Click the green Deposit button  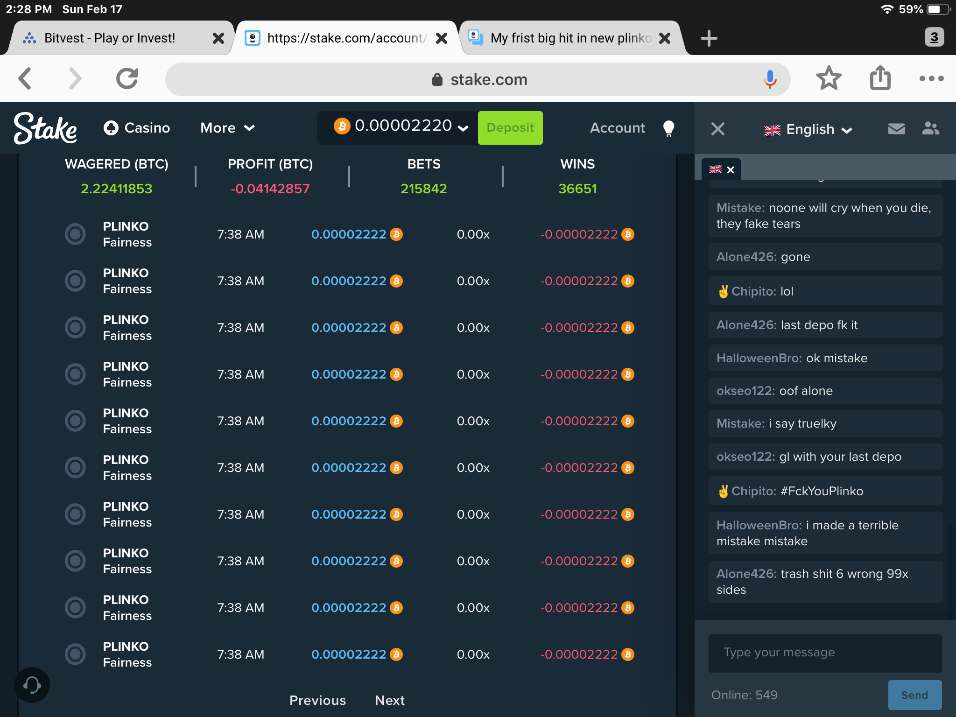[510, 127]
